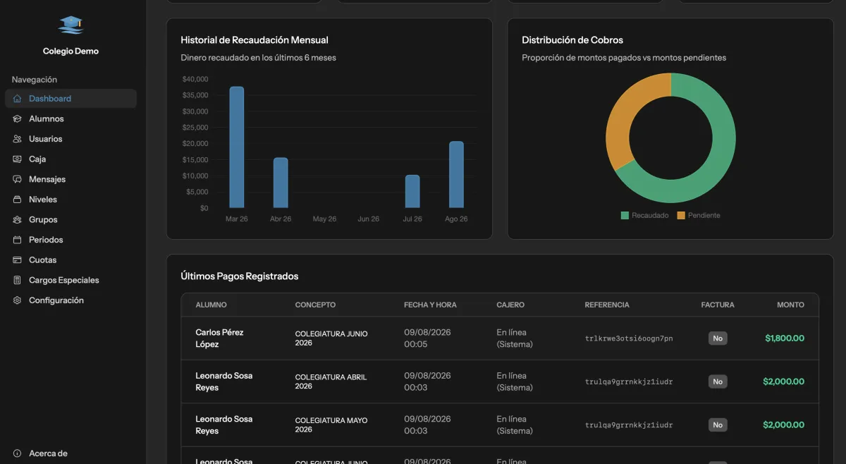The height and width of the screenshot is (464, 846).
Task: Click the Jun 26 axis label
Action: (368, 219)
